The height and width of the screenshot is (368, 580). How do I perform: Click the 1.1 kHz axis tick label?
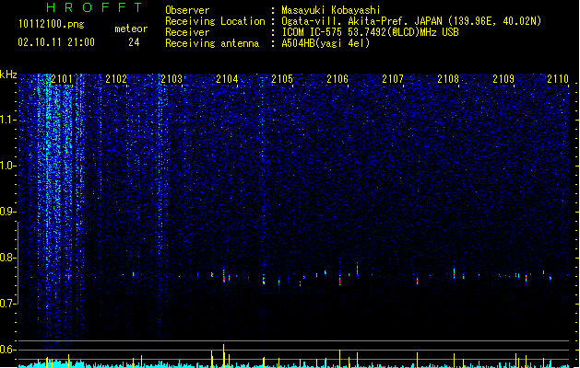pyautogui.click(x=7, y=120)
